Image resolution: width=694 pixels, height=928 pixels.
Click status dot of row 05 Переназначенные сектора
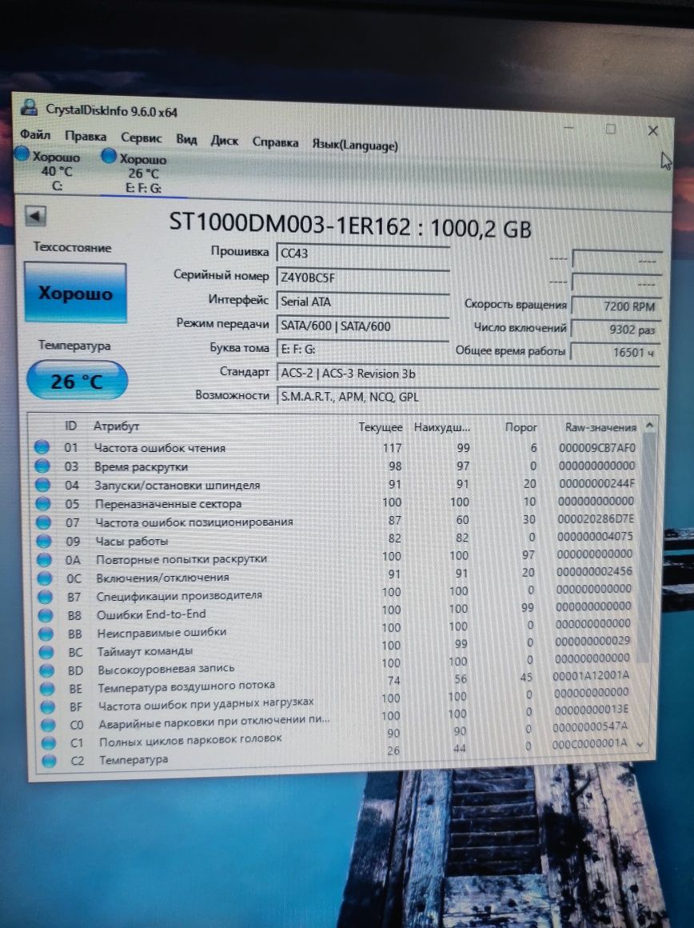(x=43, y=504)
